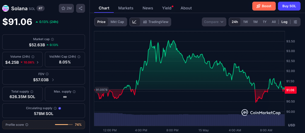Open Total supply info icon
Image resolution: width=305 pixels, height=133 pixels.
click(32, 92)
